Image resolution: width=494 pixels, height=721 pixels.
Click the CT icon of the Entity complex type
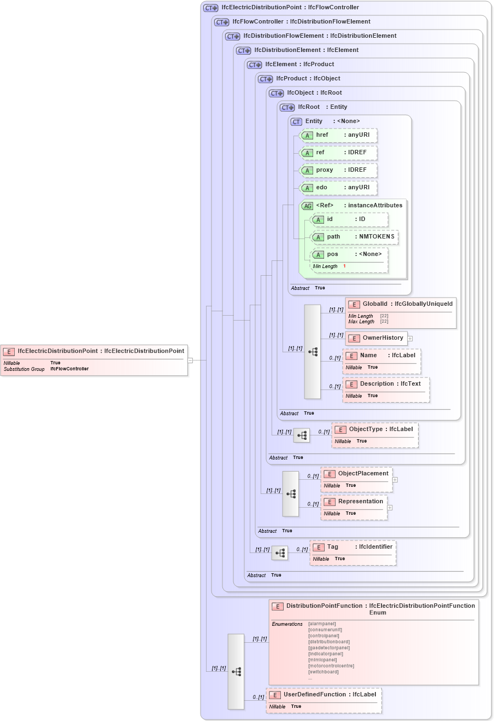pos(293,121)
